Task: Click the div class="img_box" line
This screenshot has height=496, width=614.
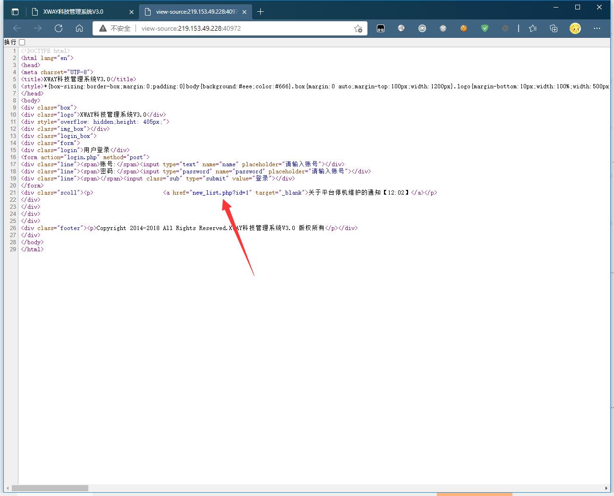Action: pyautogui.click(x=65, y=129)
